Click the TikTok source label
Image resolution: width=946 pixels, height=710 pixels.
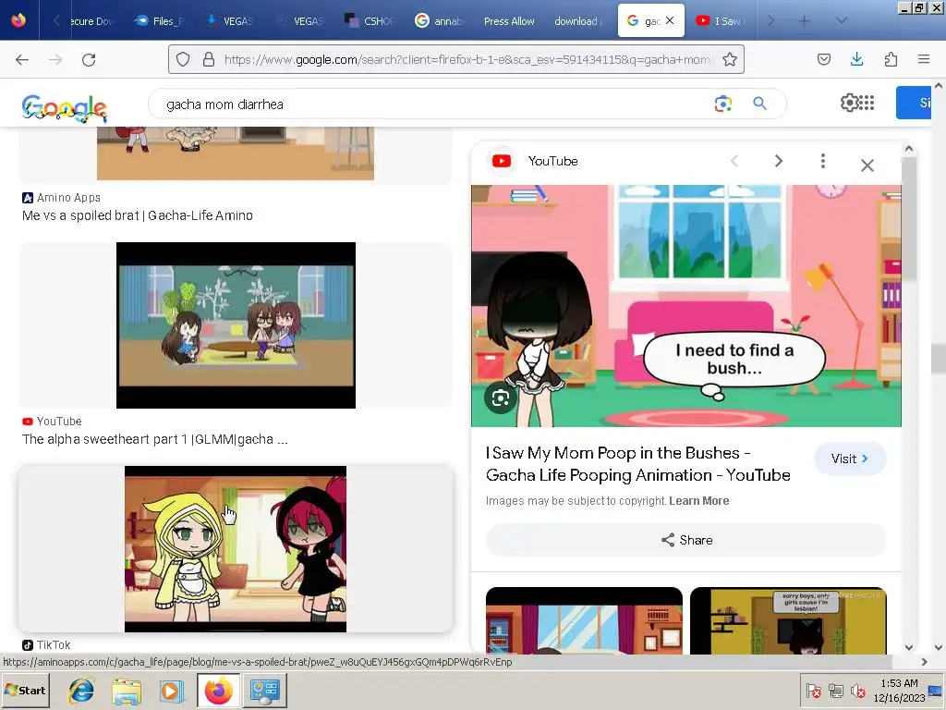[46, 644]
